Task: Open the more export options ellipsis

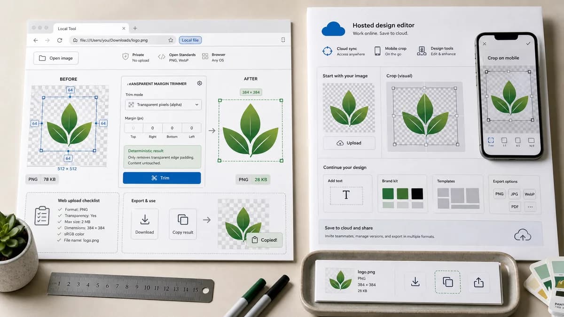Action: 530,207
